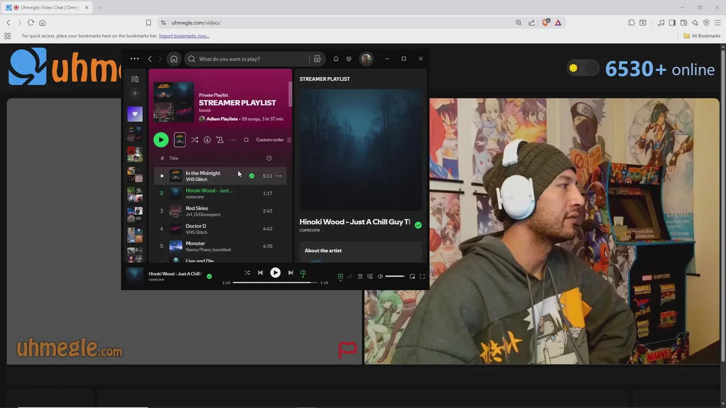726x408 pixels.
Task: Open Spotify notifications bell
Action: pos(336,59)
